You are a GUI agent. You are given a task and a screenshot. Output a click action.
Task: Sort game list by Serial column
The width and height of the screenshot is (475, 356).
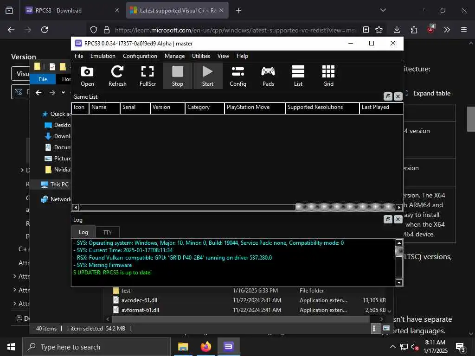point(135,108)
